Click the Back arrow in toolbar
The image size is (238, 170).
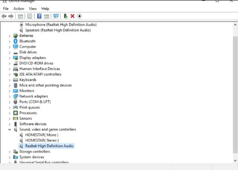4,16
